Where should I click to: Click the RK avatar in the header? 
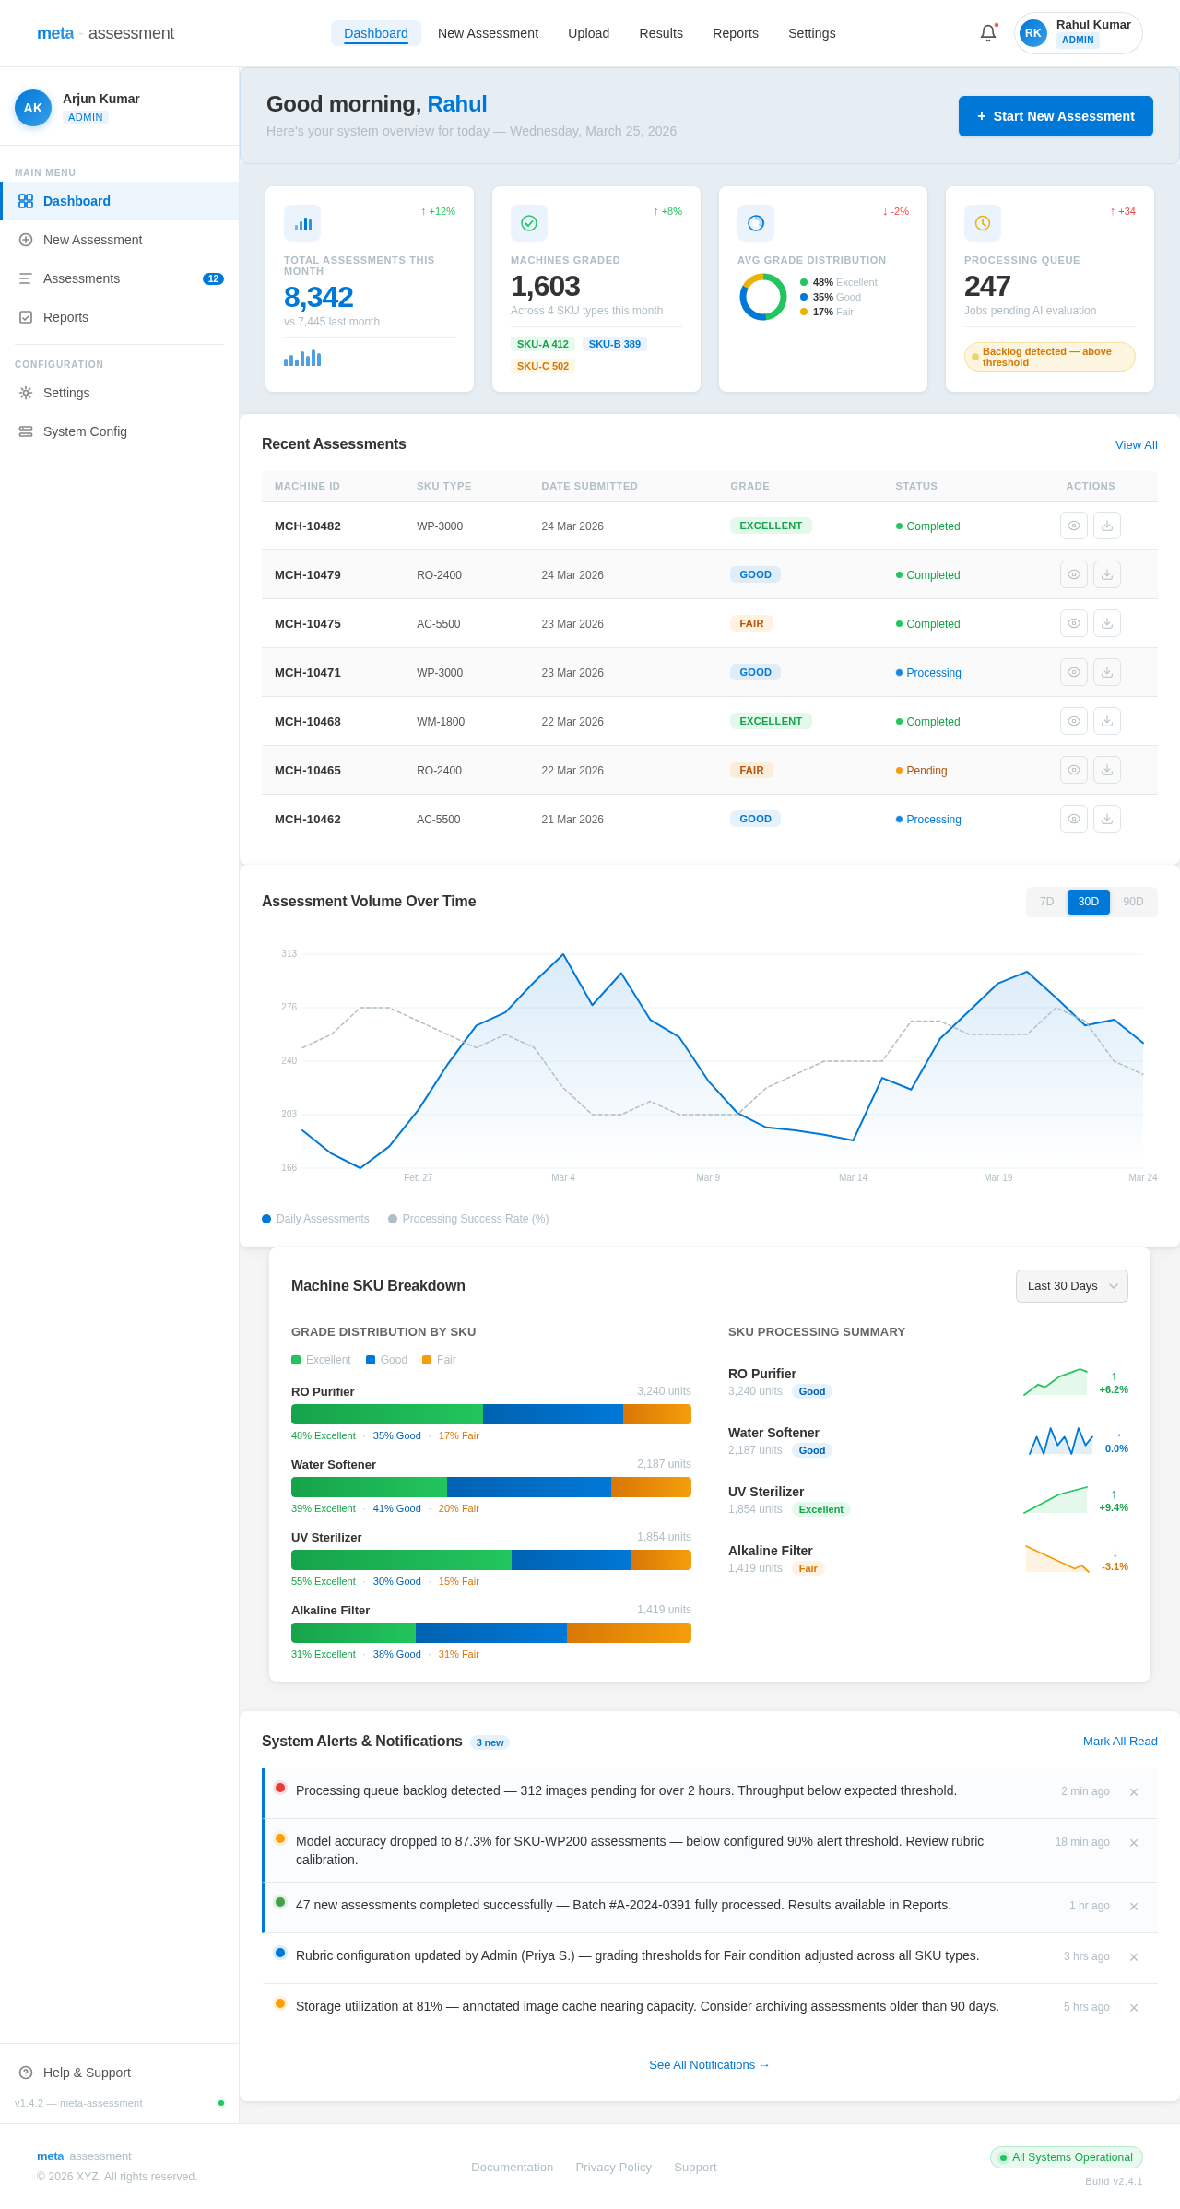coord(1033,33)
